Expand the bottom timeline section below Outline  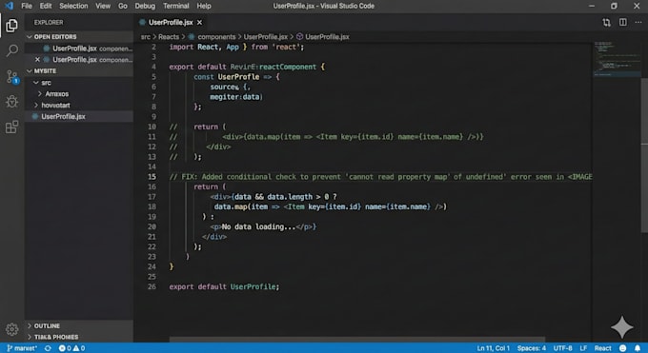click(79, 337)
